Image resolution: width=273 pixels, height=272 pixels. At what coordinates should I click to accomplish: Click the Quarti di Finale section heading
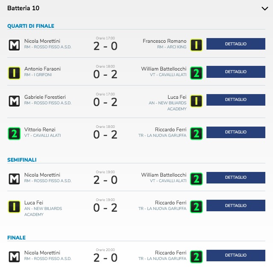pyautogui.click(x=31, y=26)
